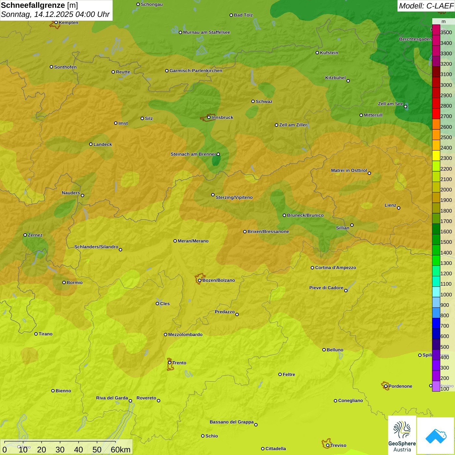Select the Kempten city marker dot
This screenshot has height=455, width=455.
pos(56,22)
